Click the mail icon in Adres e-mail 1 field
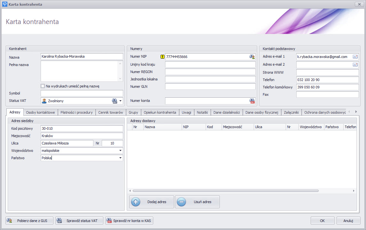The width and height of the screenshot is (366, 230). (x=355, y=57)
